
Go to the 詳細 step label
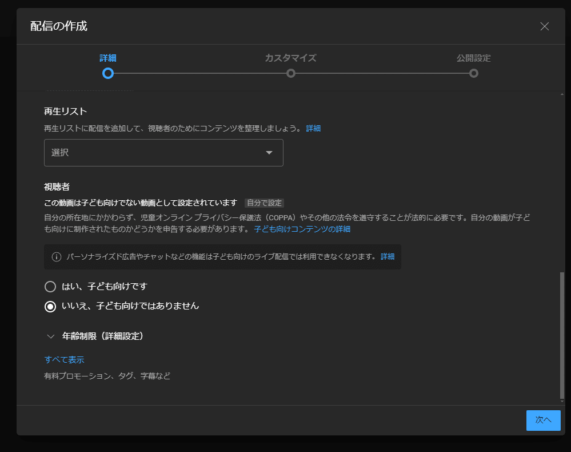[x=108, y=58]
